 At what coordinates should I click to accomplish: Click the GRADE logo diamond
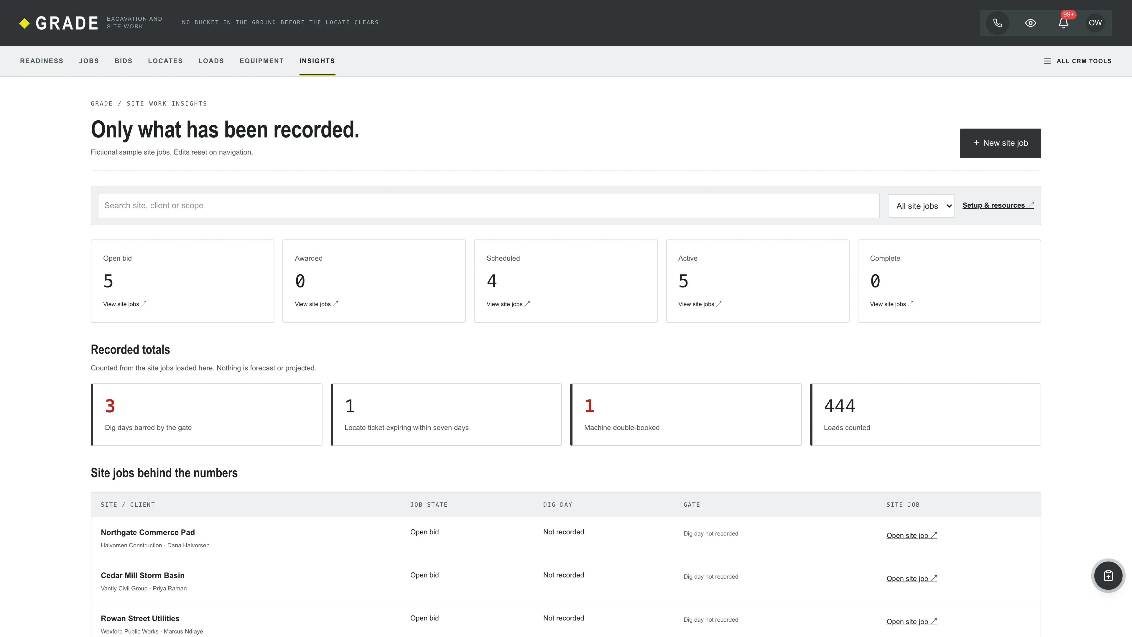[24, 23]
